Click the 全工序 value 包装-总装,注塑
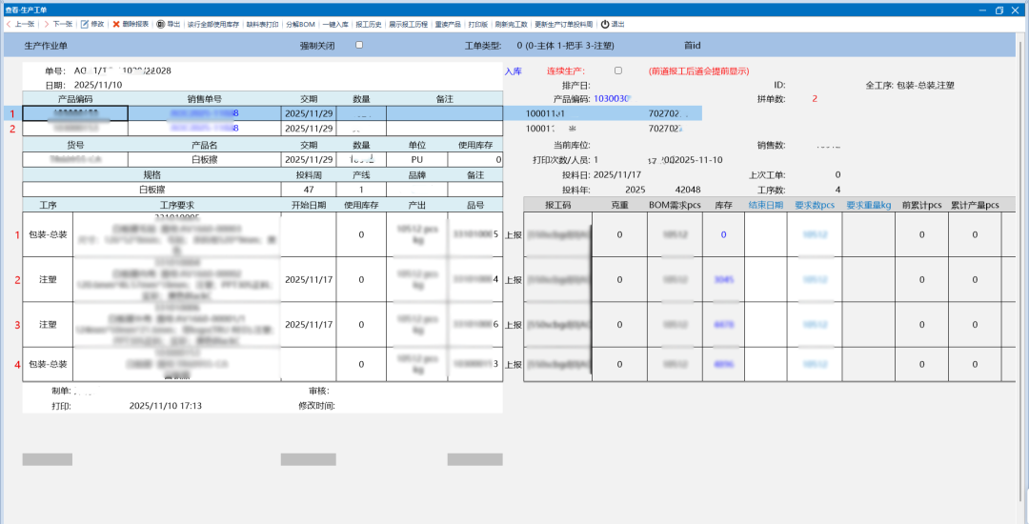The image size is (1029, 524). [x=925, y=85]
